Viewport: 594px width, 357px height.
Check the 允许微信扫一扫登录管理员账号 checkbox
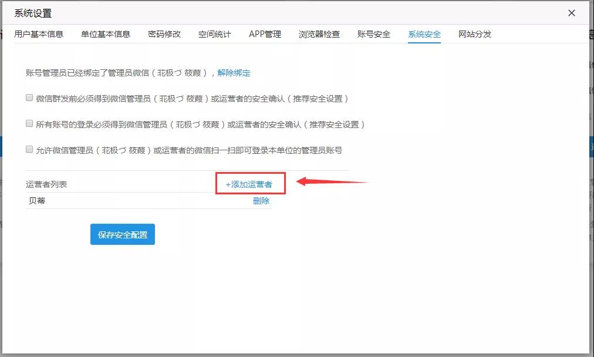pyautogui.click(x=29, y=150)
